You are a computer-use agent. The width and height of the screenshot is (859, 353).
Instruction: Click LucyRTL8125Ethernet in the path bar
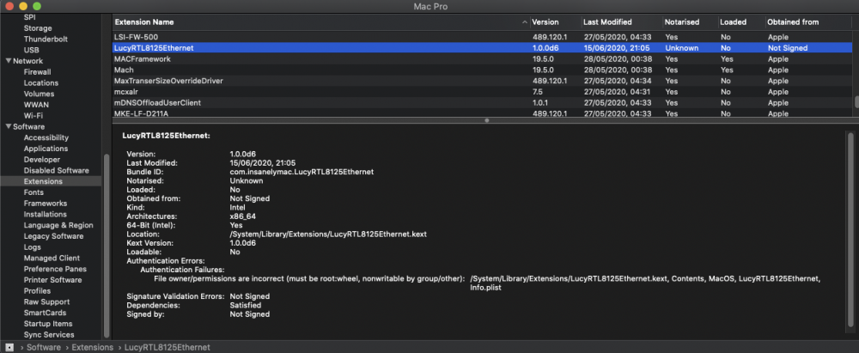tap(168, 348)
